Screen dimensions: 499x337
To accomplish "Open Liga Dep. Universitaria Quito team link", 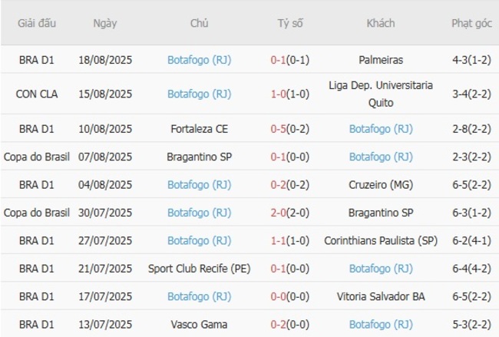I will (381, 94).
